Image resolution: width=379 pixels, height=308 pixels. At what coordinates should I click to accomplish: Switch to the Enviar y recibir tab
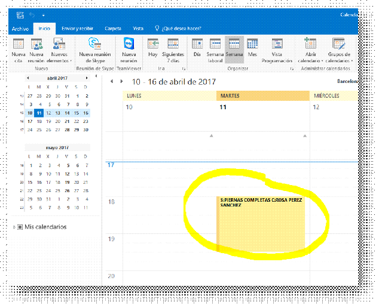[x=77, y=28]
